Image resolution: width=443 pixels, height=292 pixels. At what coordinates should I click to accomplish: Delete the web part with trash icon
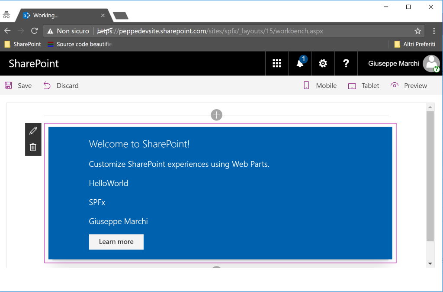(33, 147)
